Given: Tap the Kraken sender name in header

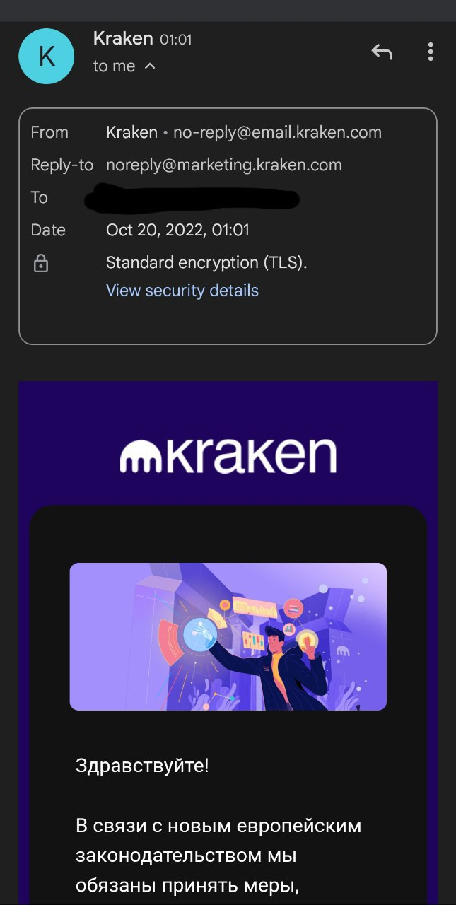Looking at the screenshot, I should point(123,38).
